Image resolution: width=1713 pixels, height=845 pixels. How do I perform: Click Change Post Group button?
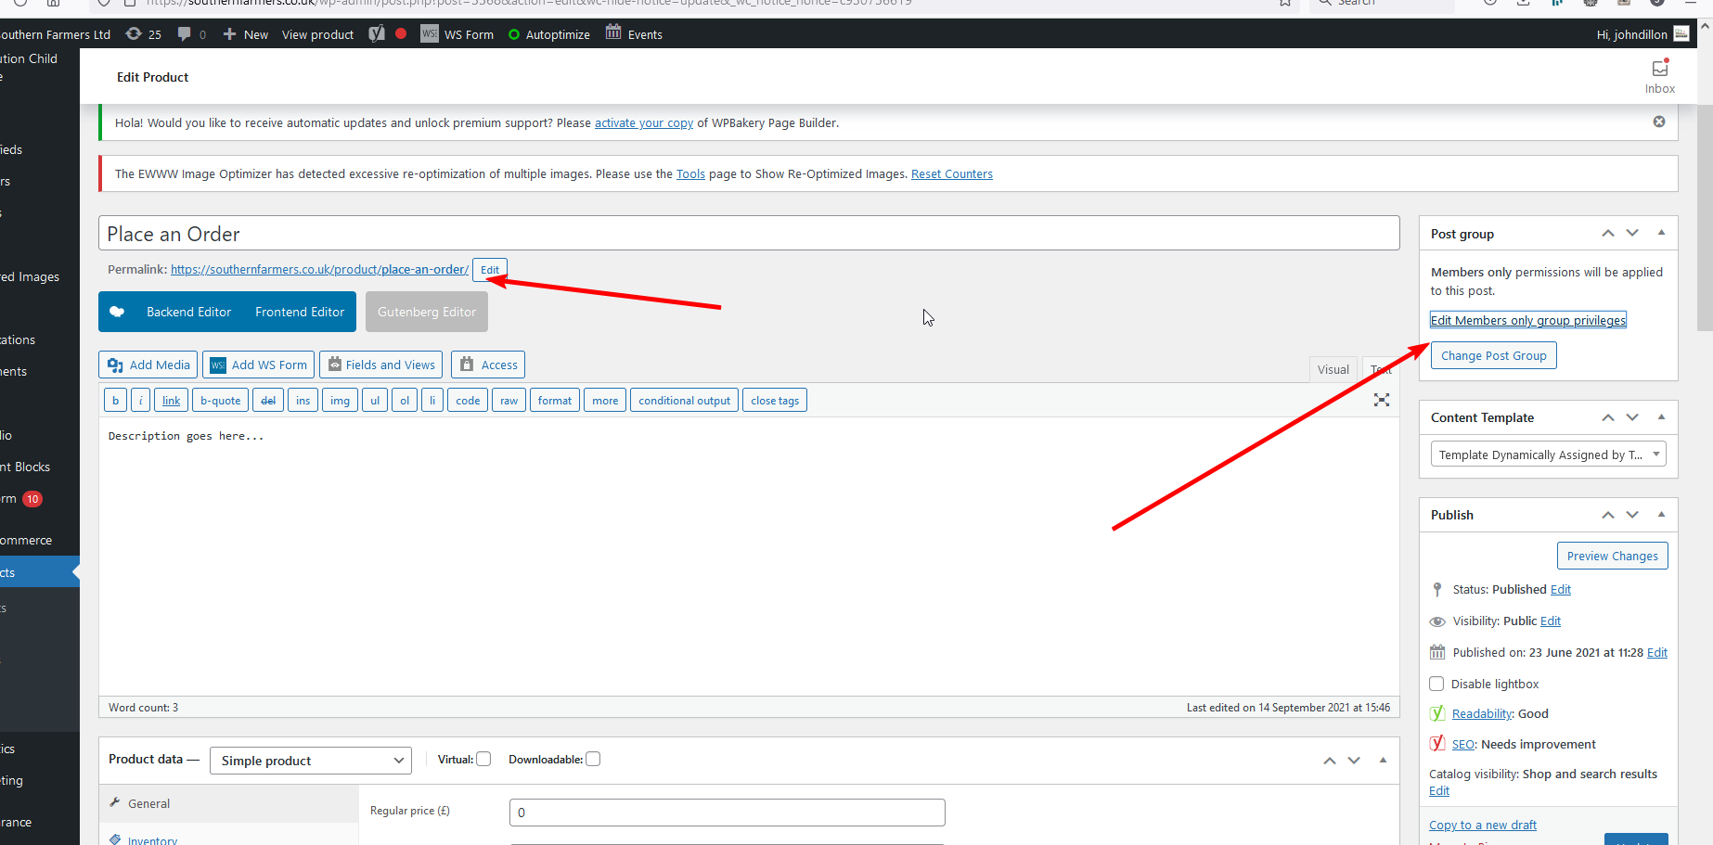pos(1493,355)
